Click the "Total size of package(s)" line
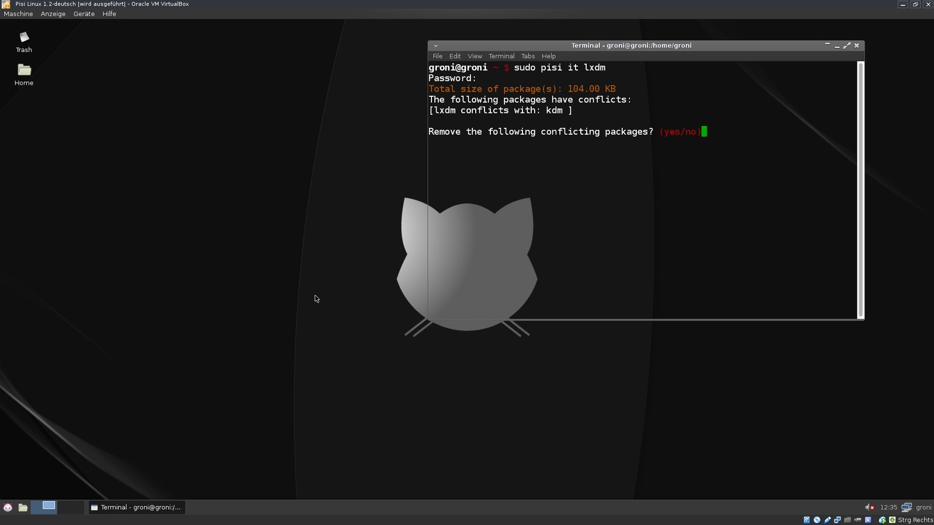The height and width of the screenshot is (525, 934). [x=522, y=89]
